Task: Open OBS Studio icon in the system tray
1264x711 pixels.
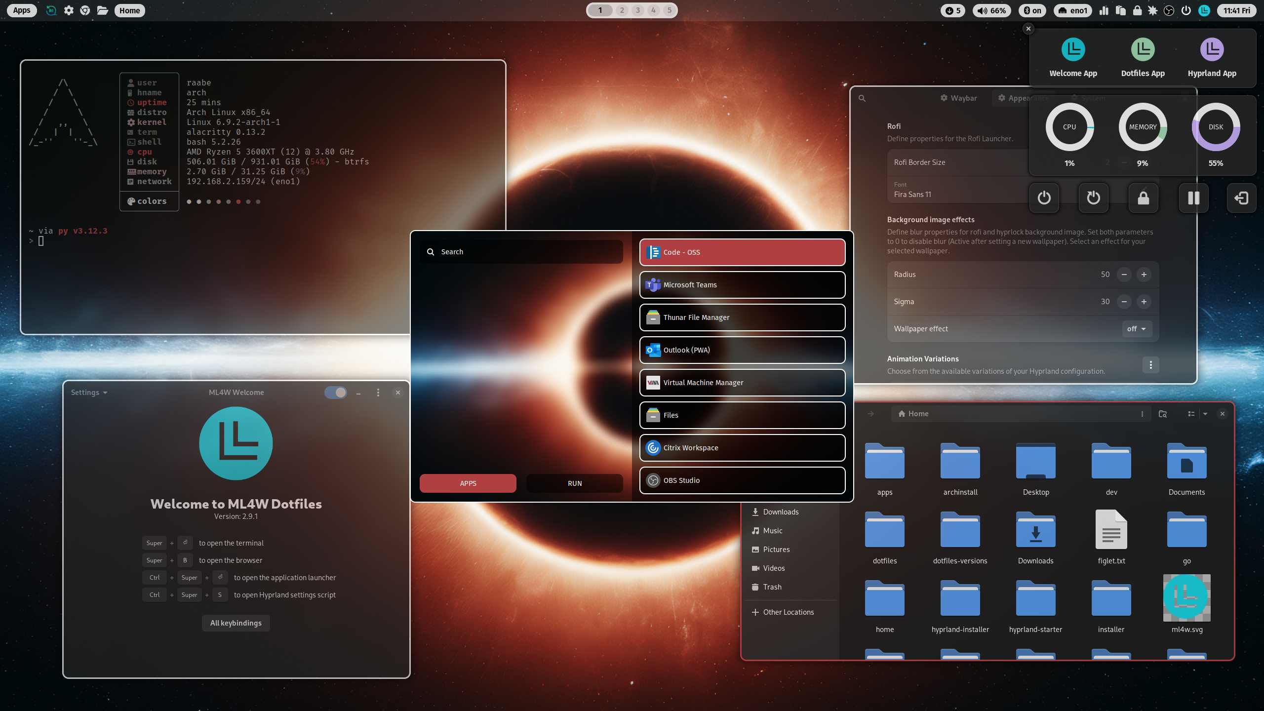Action: (x=1169, y=10)
